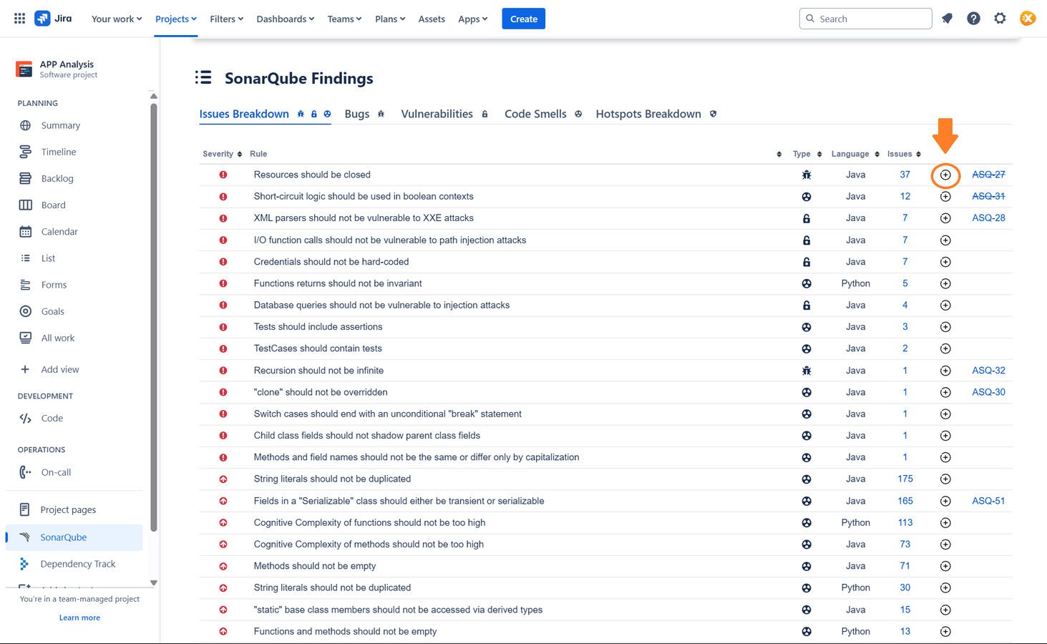The width and height of the screenshot is (1047, 644).
Task: Click the lock type icon in XML parsers row
Action: [807, 218]
